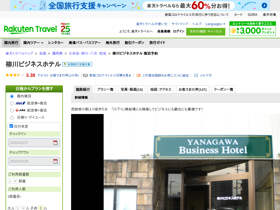The image size is (280, 210).
Task: Expand the 国内ツアー menu dropdown
Action: pyautogui.click(x=33, y=43)
